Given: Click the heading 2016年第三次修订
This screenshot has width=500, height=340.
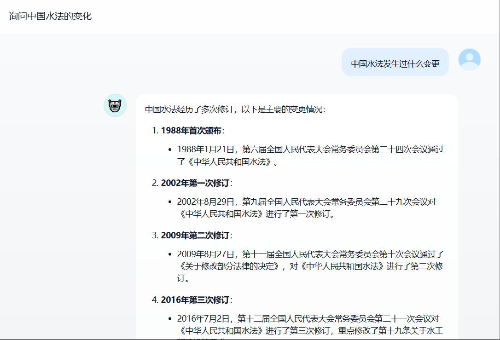Looking at the screenshot, I should click(195, 300).
